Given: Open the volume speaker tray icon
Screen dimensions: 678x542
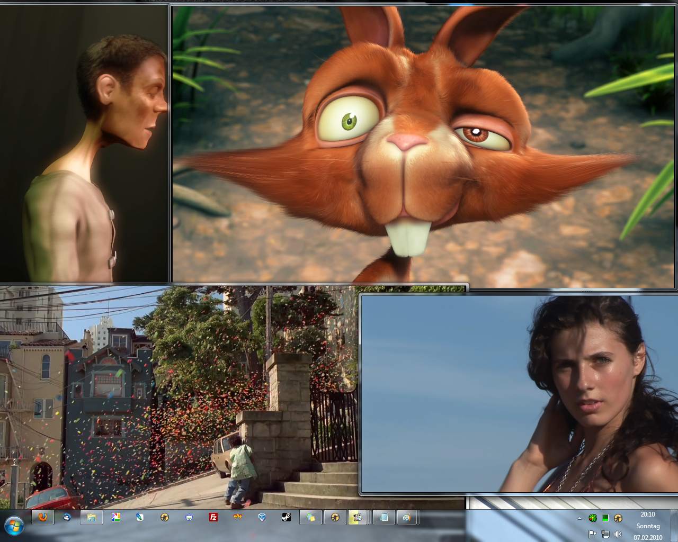Looking at the screenshot, I should [x=618, y=534].
